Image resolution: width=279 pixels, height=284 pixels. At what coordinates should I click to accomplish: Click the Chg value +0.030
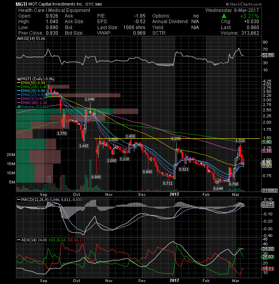click(x=251, y=22)
